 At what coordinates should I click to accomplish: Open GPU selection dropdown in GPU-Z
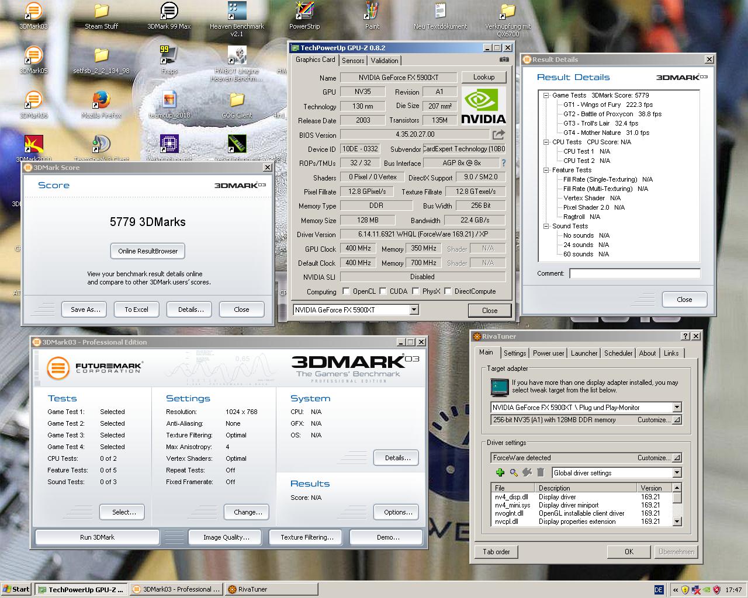(x=414, y=310)
